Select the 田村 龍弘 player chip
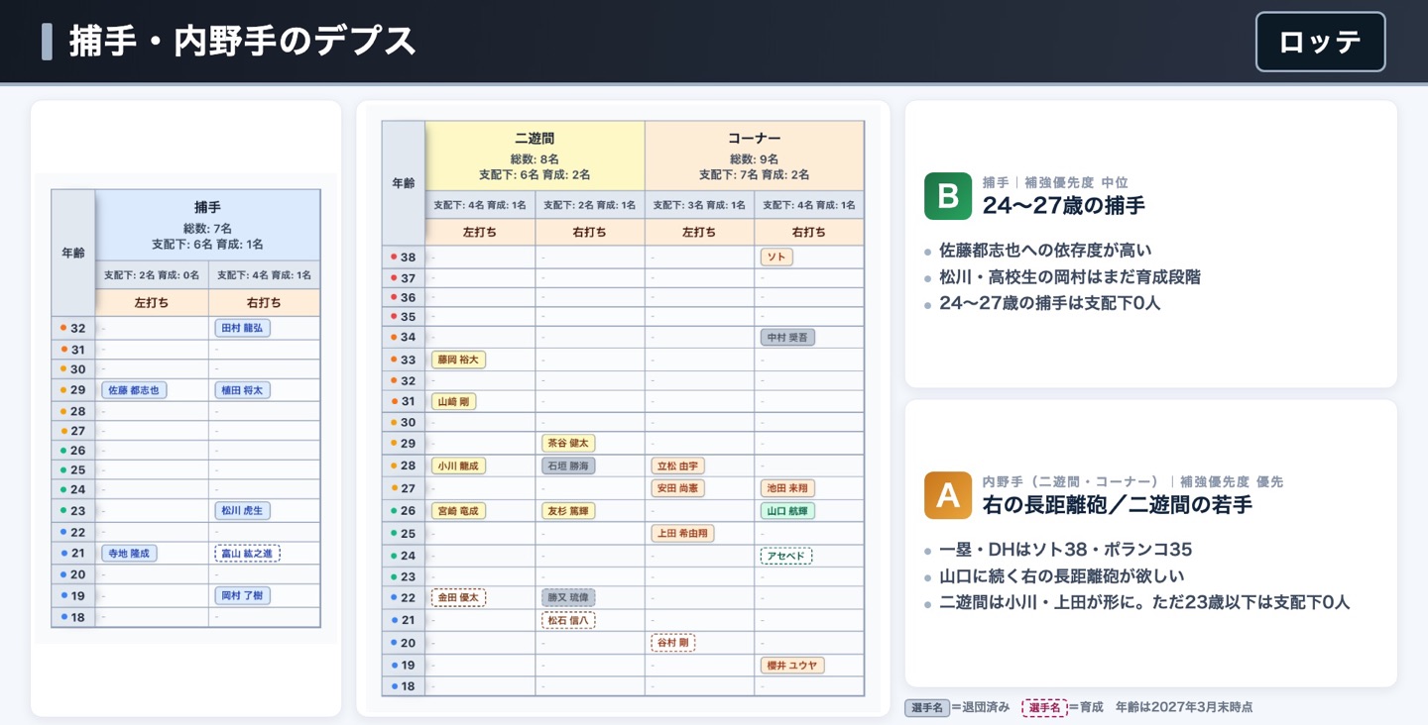The width and height of the screenshot is (1428, 725). point(242,328)
